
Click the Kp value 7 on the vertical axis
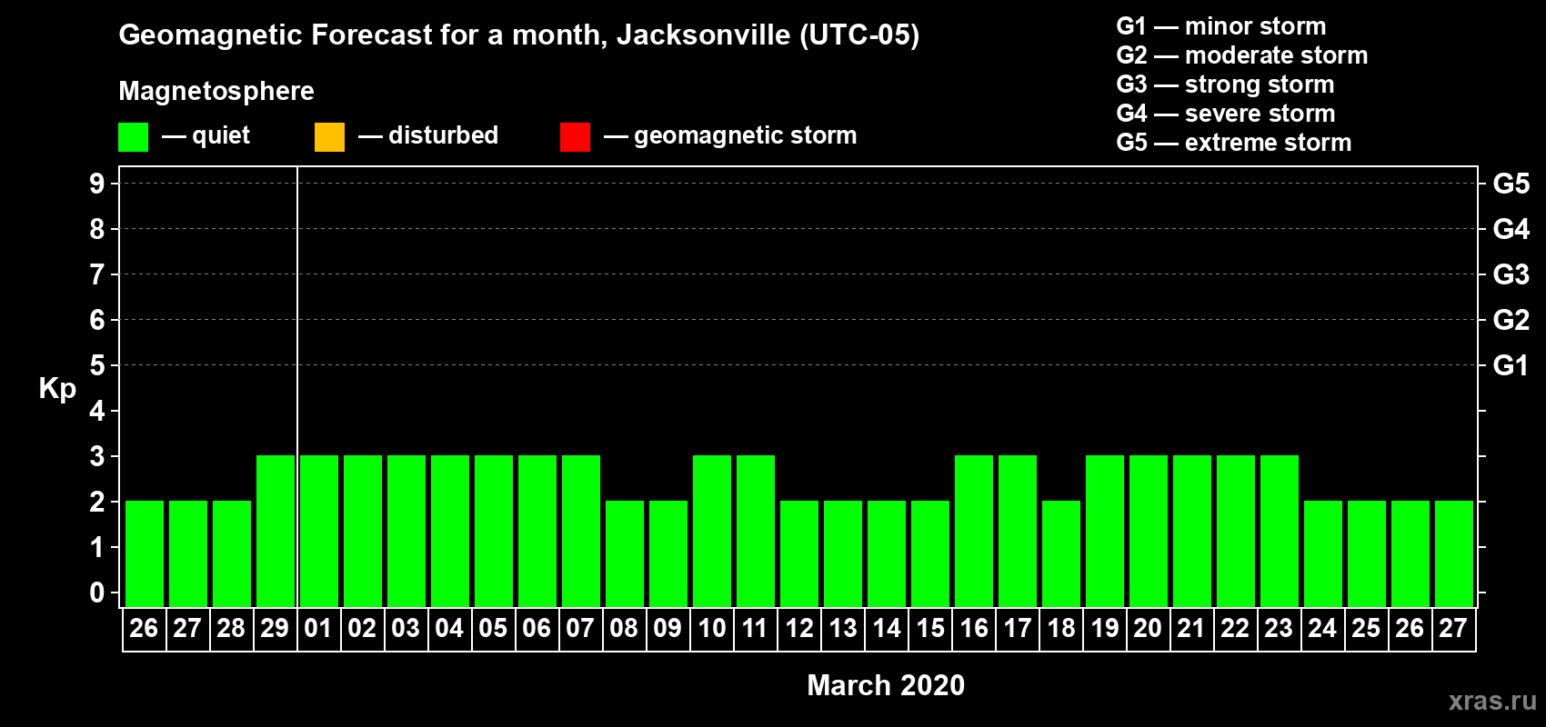97,274
